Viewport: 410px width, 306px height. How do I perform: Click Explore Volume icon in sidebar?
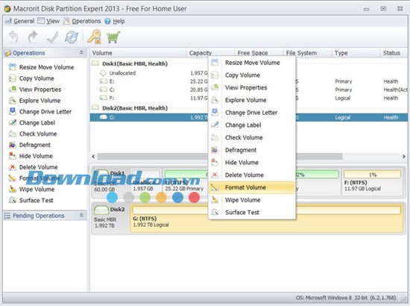(12, 100)
